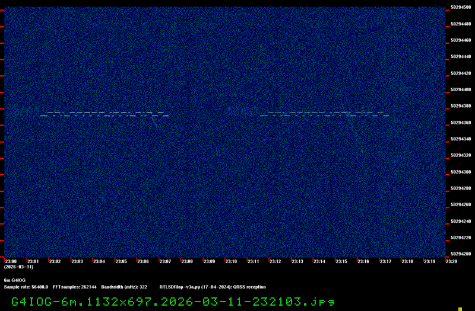Click the 50294440 frequency label
This screenshot has height=311, width=475.
pyautogui.click(x=461, y=56)
